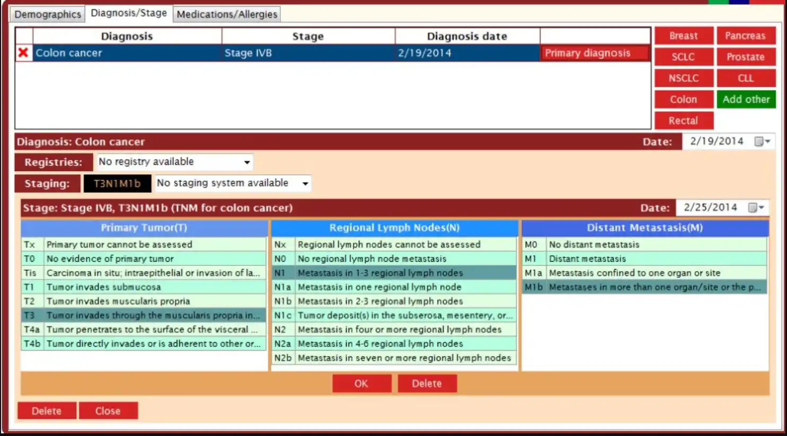
Task: Click the Add other diagnosis button
Action: [x=746, y=99]
